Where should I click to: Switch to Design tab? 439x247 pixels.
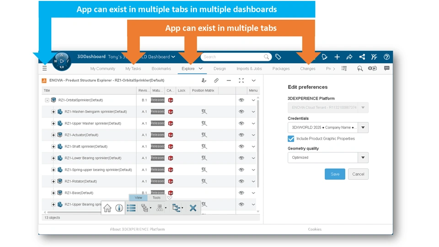[x=220, y=69]
